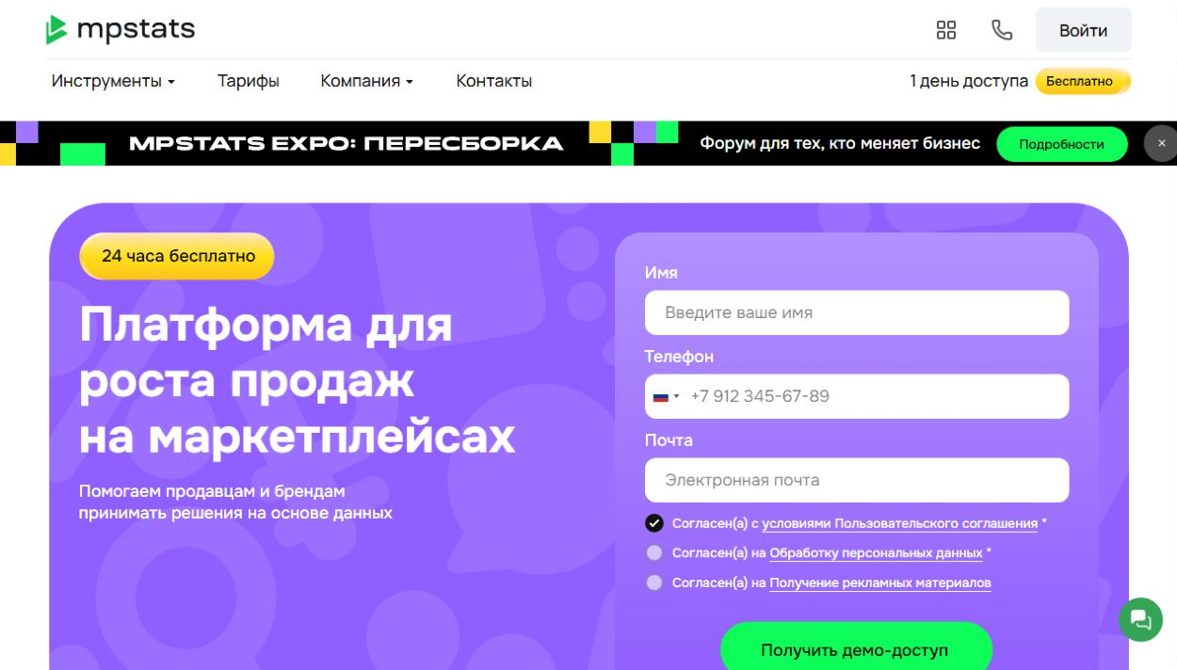Check the Обработку персональных данных consent checkbox
Image resolution: width=1177 pixels, height=670 pixels.
coord(654,553)
